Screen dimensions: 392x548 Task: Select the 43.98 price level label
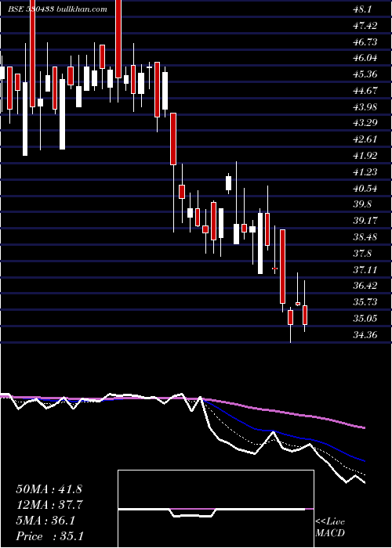[365, 107]
